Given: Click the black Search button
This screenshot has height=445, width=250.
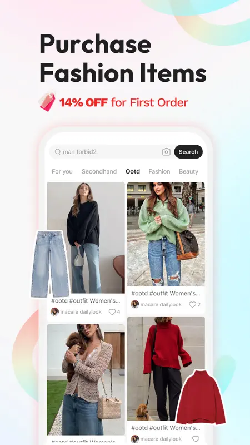Looking at the screenshot, I should click(188, 152).
